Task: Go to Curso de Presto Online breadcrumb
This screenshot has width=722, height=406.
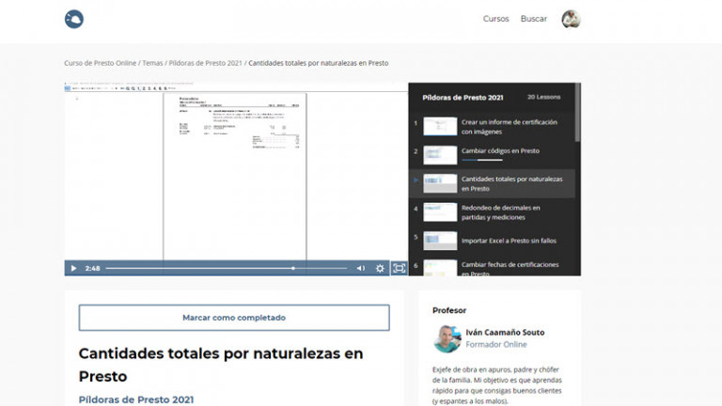Action: (x=101, y=63)
